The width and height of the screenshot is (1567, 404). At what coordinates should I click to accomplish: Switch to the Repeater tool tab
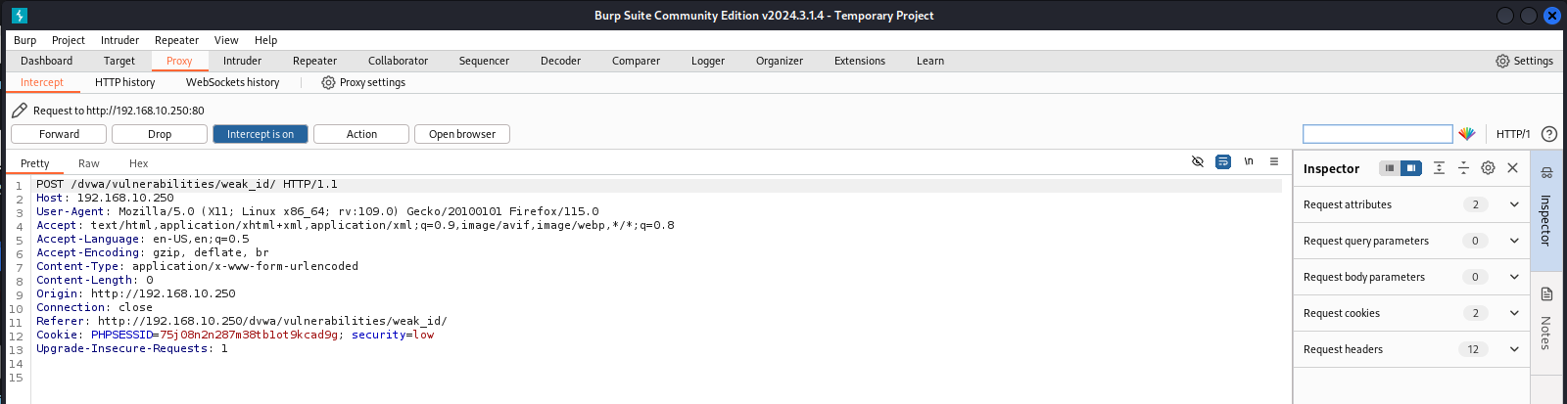(314, 61)
